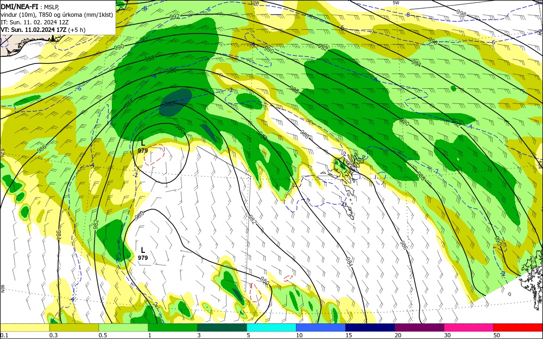Click the legend value '20'

(398, 335)
